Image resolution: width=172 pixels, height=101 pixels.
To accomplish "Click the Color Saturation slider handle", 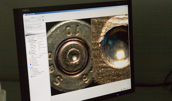I will point(31,28).
